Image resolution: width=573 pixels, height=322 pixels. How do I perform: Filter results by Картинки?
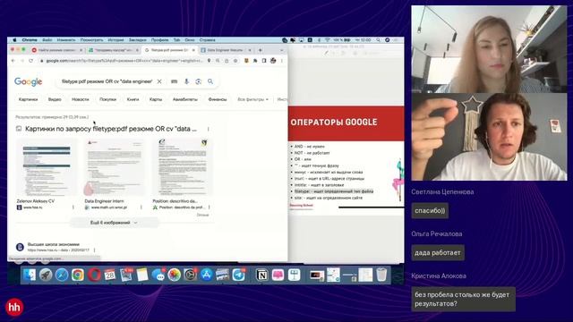click(28, 99)
